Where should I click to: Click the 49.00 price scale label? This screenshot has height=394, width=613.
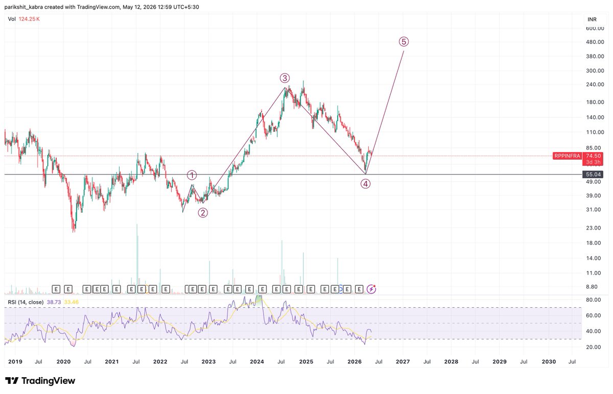coord(595,182)
